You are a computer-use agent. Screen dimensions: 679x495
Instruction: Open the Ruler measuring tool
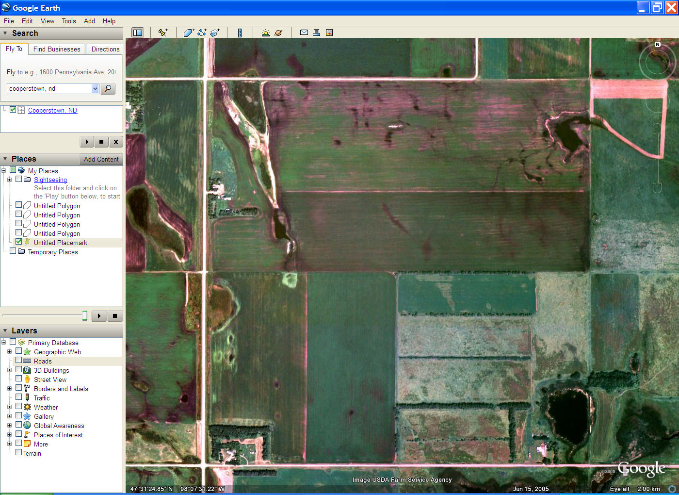click(x=240, y=33)
